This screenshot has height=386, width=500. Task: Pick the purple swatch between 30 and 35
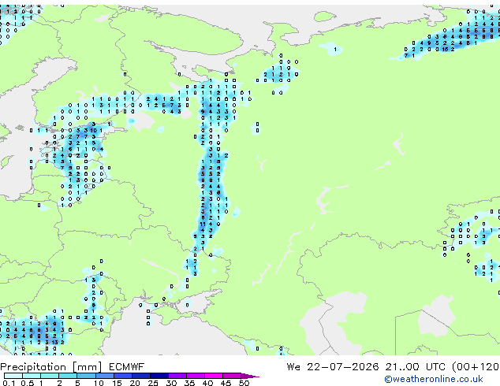pyautogui.click(x=177, y=376)
